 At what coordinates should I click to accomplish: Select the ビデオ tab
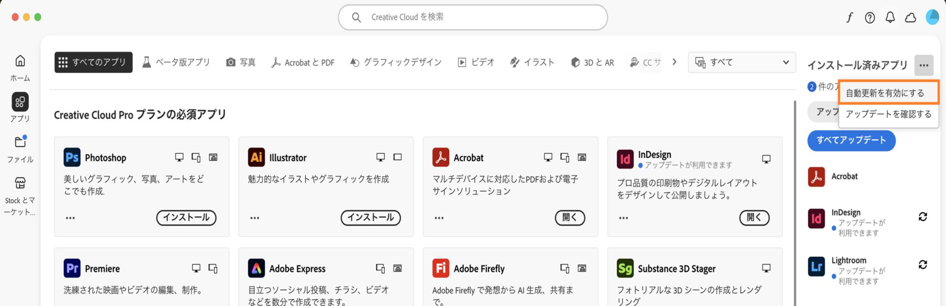(x=476, y=62)
